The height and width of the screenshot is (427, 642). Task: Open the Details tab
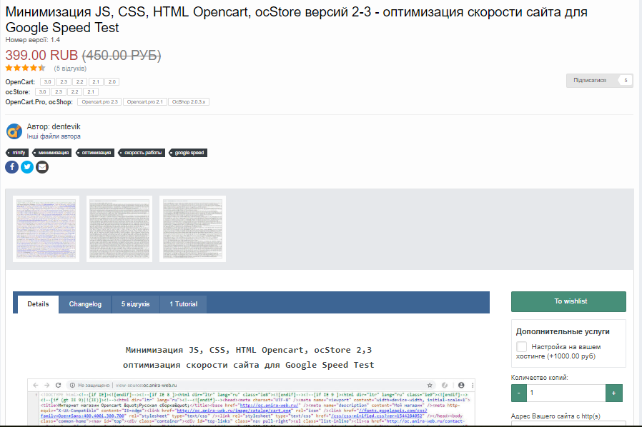38,304
